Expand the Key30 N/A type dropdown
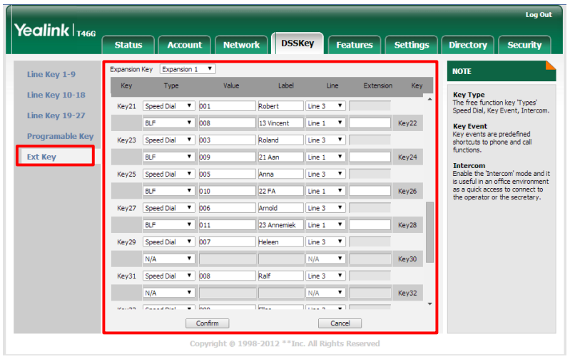Screen dimensions: 570x359 [x=169, y=259]
